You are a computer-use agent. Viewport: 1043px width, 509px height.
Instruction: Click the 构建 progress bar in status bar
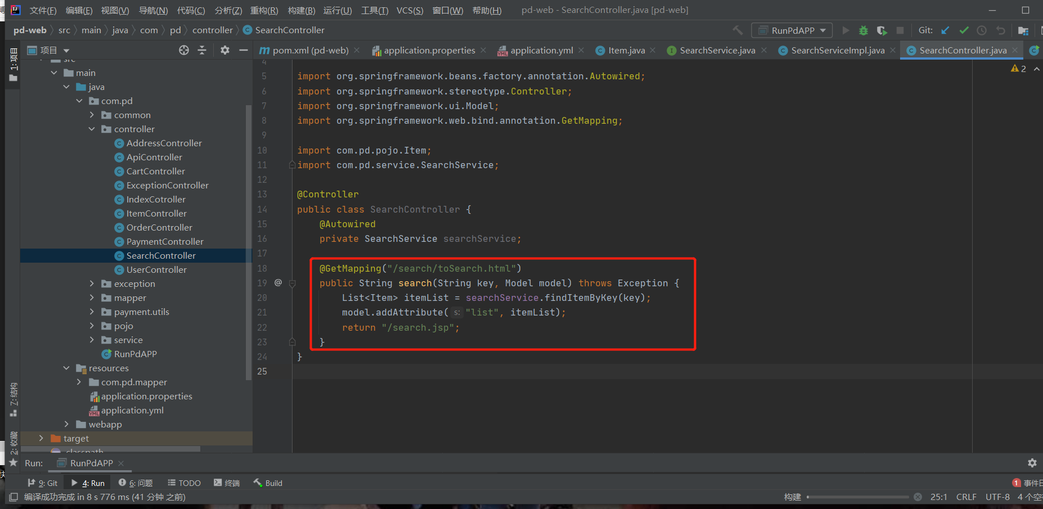tap(857, 497)
